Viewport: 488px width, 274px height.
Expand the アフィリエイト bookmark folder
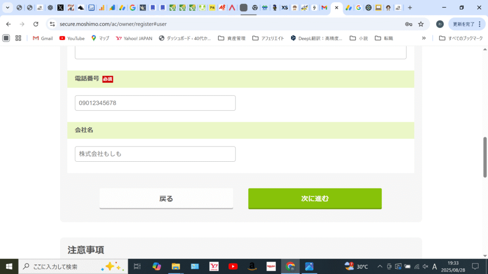(x=268, y=38)
